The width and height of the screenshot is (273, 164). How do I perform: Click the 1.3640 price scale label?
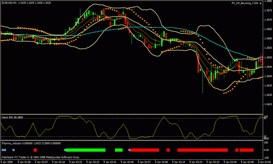click(x=268, y=76)
